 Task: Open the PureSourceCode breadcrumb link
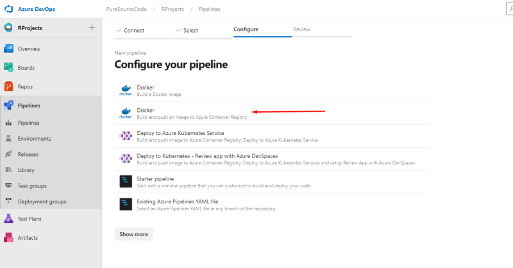point(126,9)
